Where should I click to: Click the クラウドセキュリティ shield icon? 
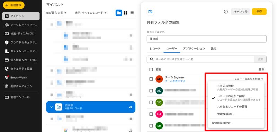tap(7, 43)
